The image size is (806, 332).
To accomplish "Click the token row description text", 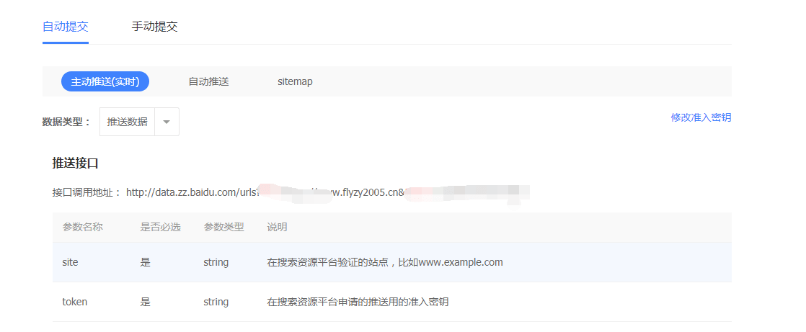I will 358,302.
